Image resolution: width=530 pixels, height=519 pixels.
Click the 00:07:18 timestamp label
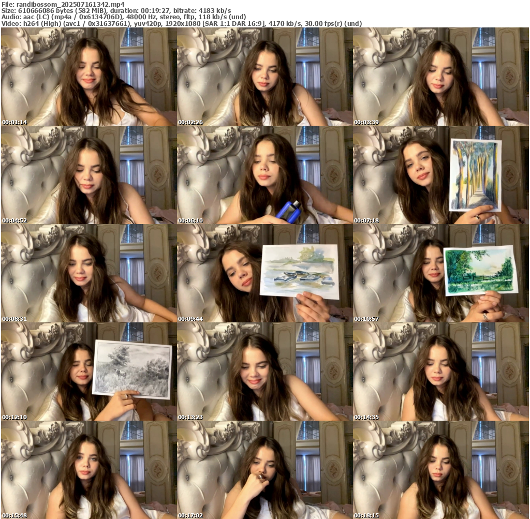(x=366, y=220)
